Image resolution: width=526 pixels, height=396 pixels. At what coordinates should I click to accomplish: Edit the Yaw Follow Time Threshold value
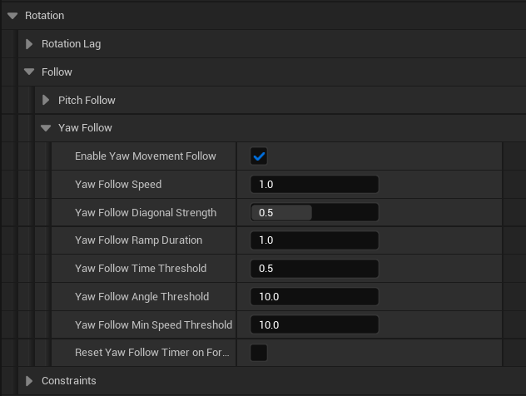[x=315, y=269]
